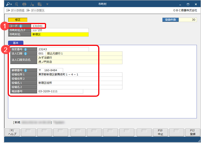The image size is (201, 143).
Task: Click empty 役場住所2 field
Action: click(80, 79)
